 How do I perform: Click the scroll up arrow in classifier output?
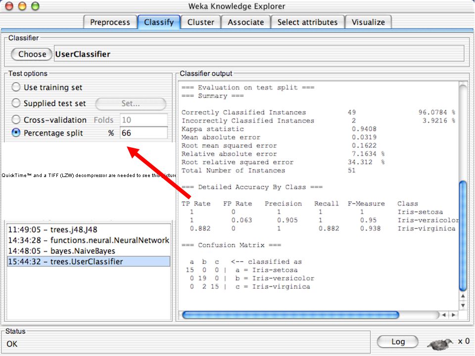pos(463,296)
